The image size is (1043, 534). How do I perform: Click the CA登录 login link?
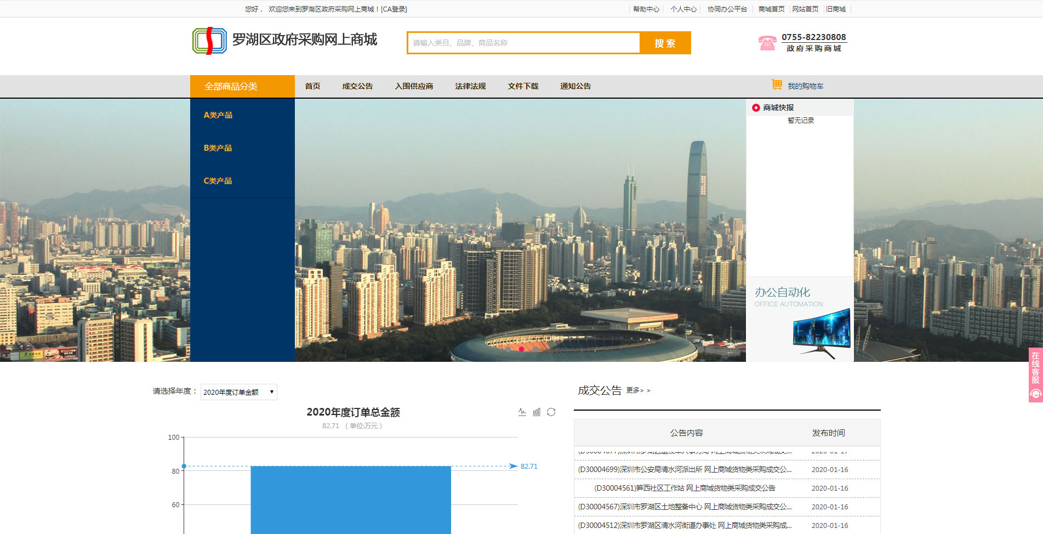pyautogui.click(x=394, y=9)
